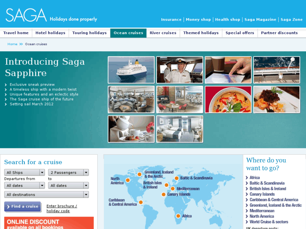Click the 'Introducing Saga Sapphire' heading
This screenshot has height=229, width=306.
tap(45, 67)
